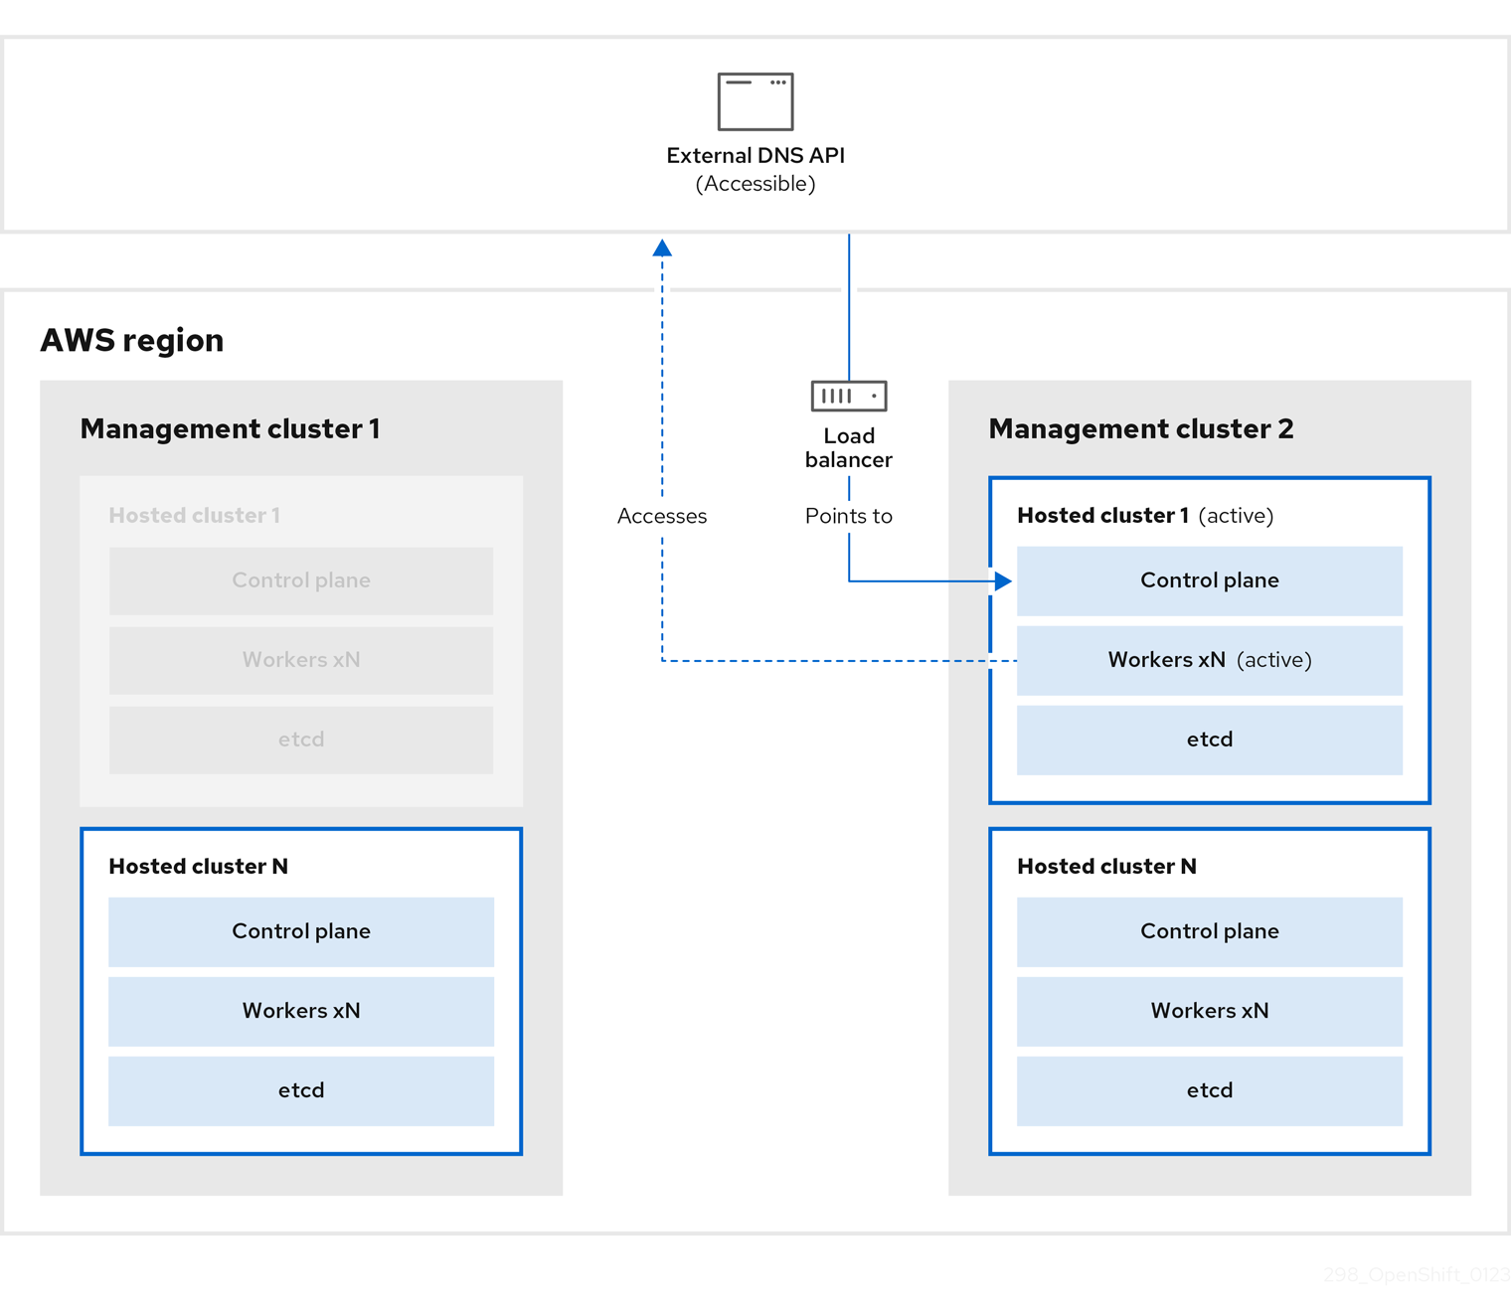Click the solid arrowhead pointing at active Control plane
Screen dimensions: 1511x1315
coord(1003,581)
